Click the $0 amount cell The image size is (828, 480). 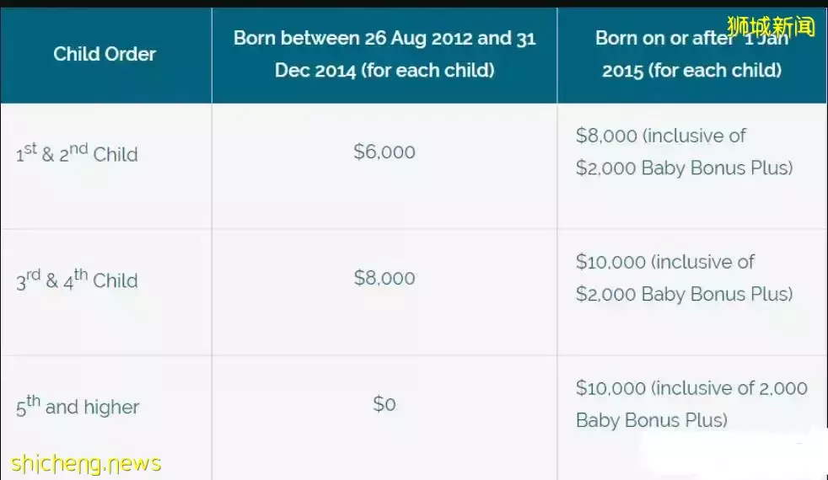tap(384, 404)
